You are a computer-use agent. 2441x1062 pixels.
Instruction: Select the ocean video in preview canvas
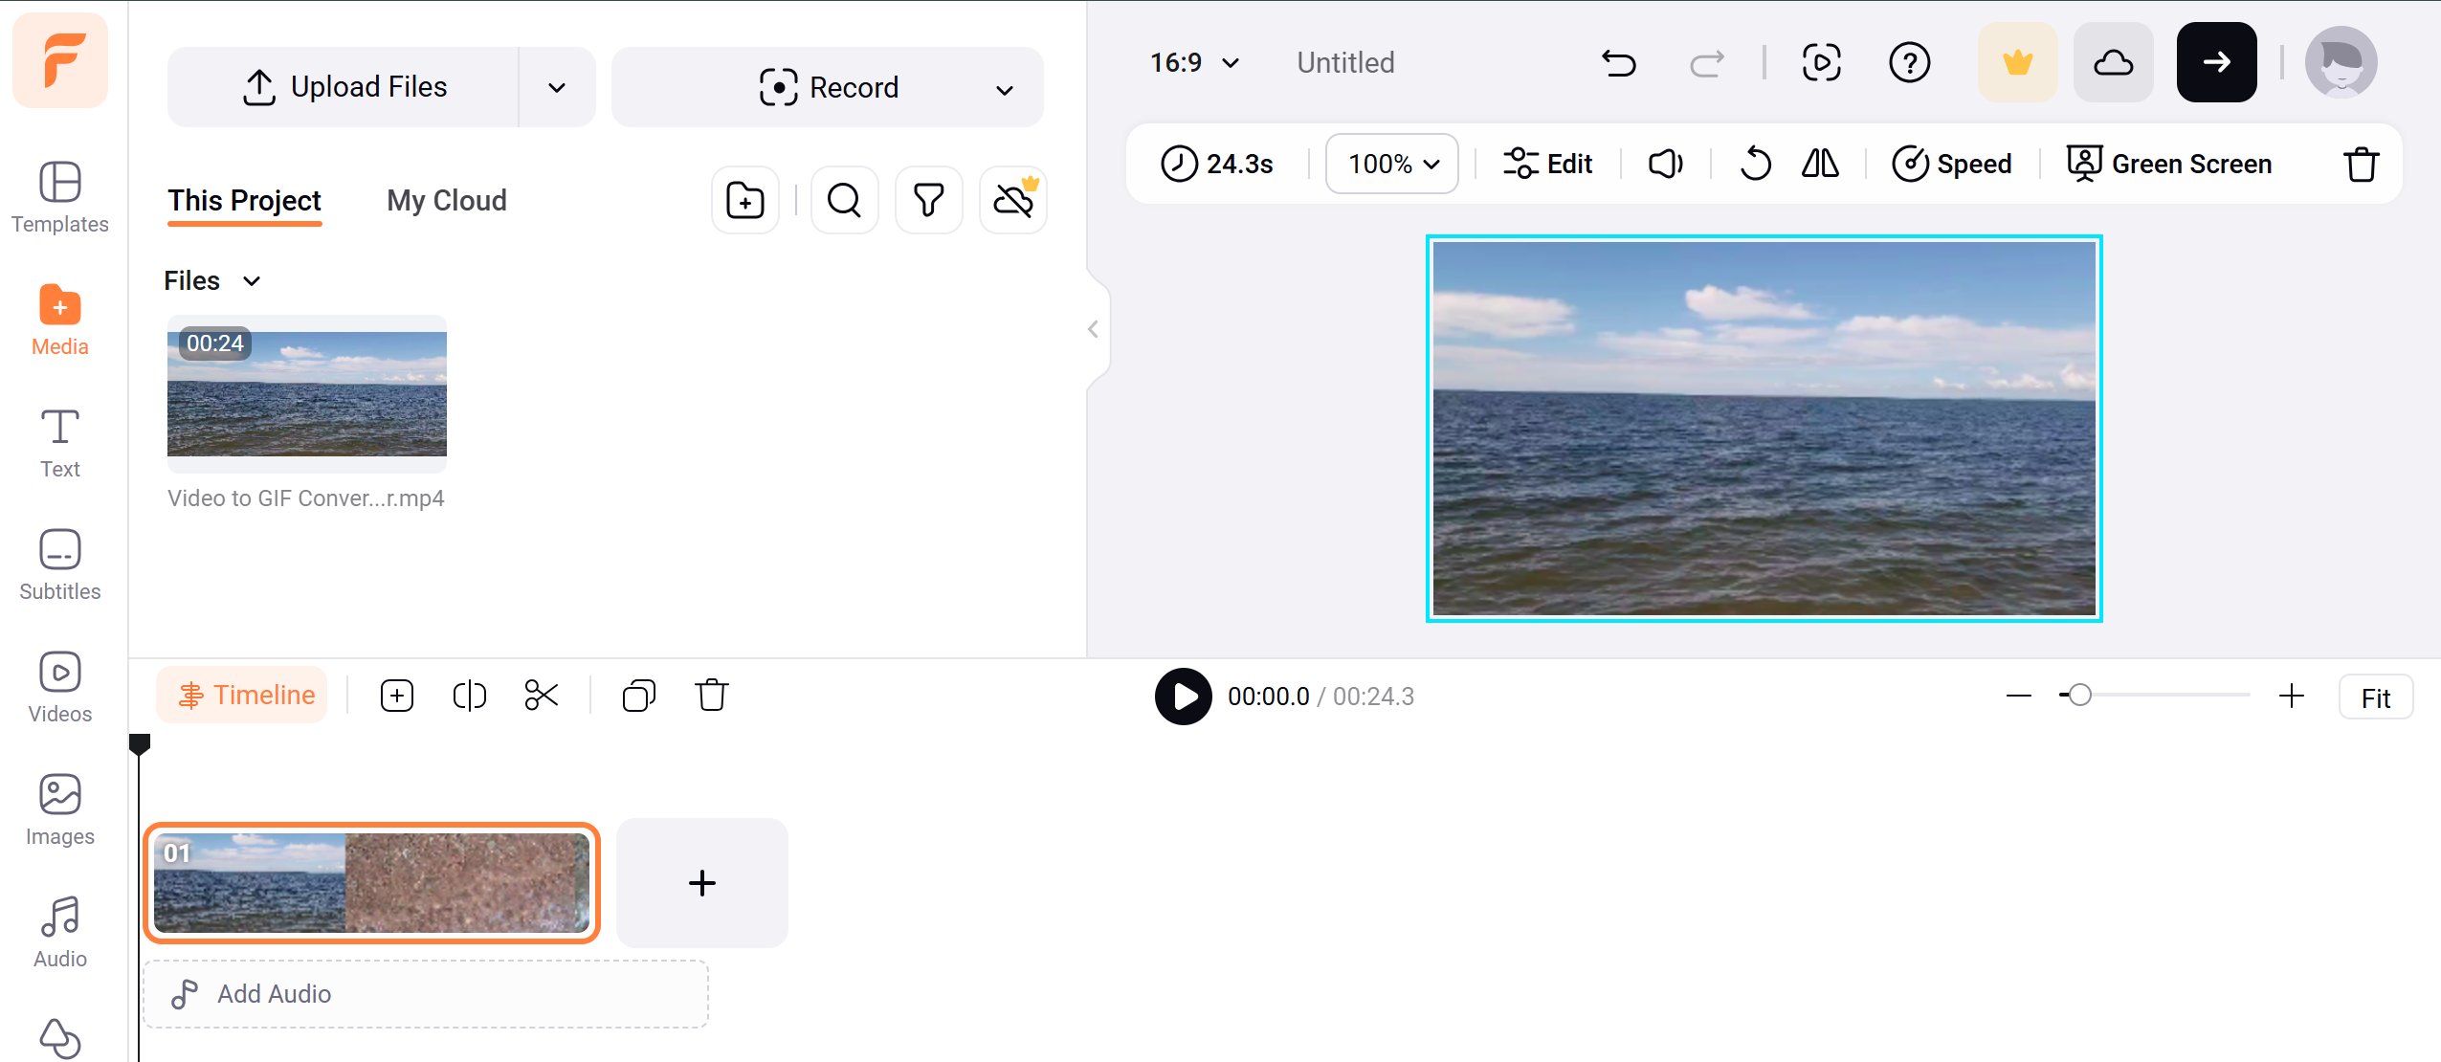[1764, 428]
